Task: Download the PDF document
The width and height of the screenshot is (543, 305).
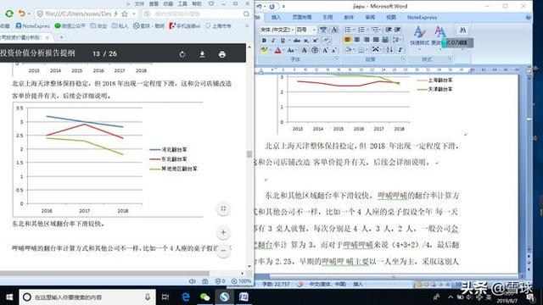Action: [202, 54]
